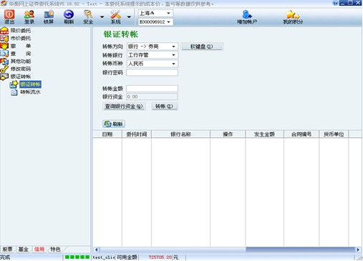This screenshot has height=261, width=363.
Task: Click the 日期 column header
Action: [107, 134]
